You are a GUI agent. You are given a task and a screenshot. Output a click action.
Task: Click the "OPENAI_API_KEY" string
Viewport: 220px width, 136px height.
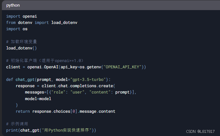pyautogui.click(x=122, y=67)
